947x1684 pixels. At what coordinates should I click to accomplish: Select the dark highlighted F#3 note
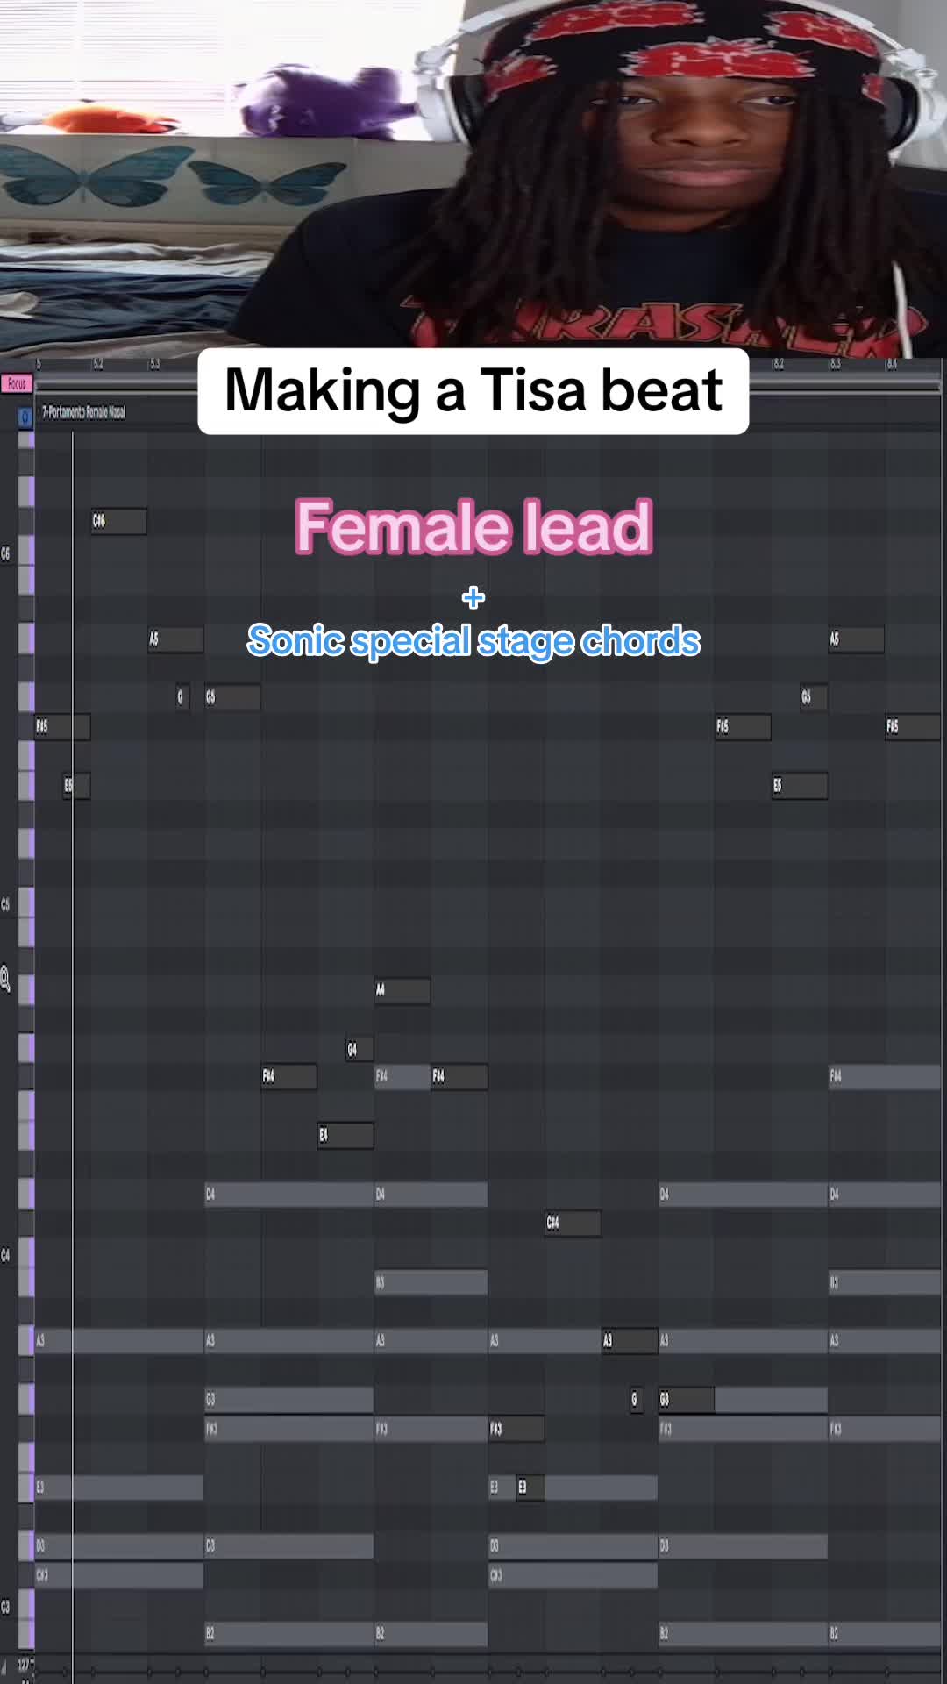point(516,1429)
